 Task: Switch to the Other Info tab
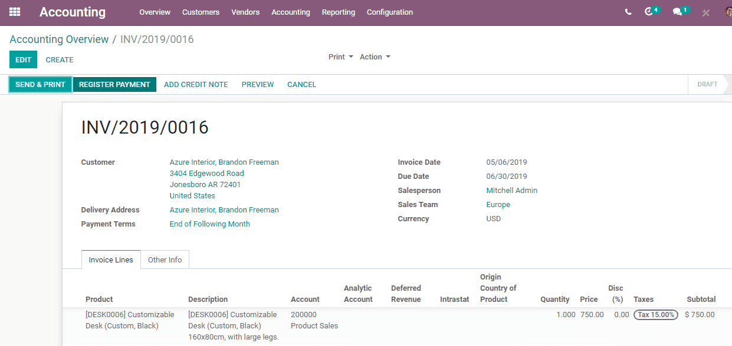[x=165, y=259]
